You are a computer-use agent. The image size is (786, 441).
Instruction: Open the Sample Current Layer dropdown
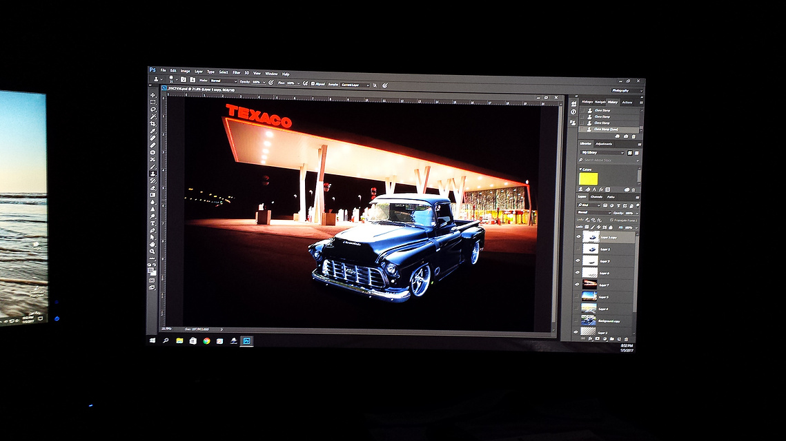pyautogui.click(x=355, y=85)
